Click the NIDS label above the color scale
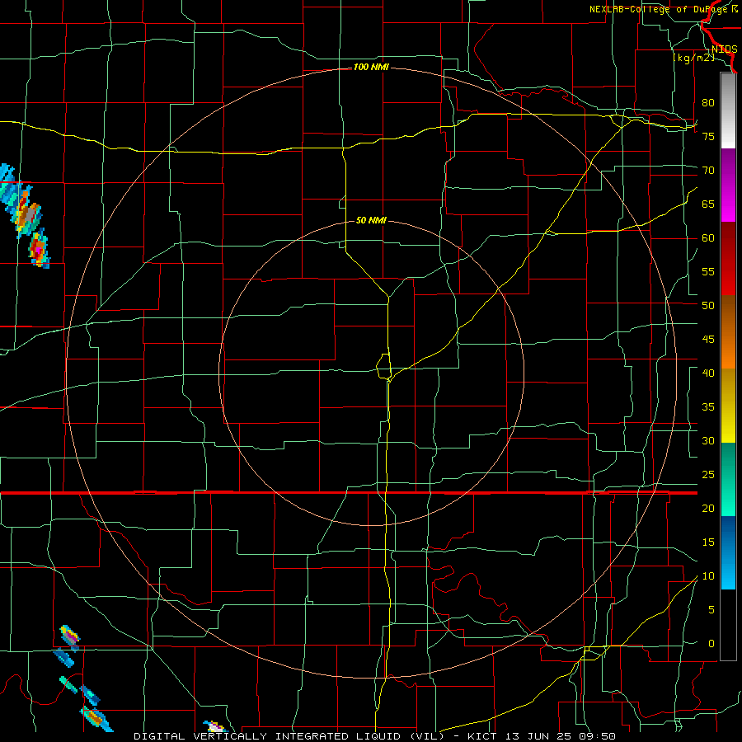Screen dimensions: 742x742 click(x=724, y=49)
